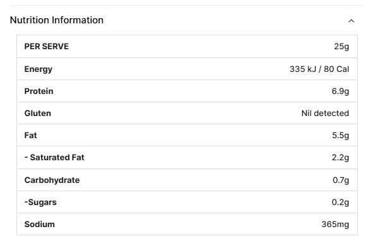Select the Sugars row label
Screen dimensions: 383x241
pyautogui.click(x=40, y=203)
